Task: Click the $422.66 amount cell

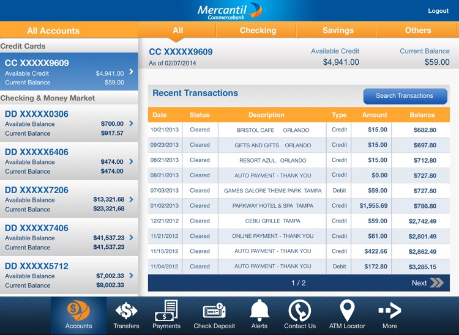Action: point(376,251)
